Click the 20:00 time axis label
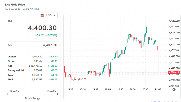Image resolution: width=181 pixels, height=102 pixels. [108, 89]
